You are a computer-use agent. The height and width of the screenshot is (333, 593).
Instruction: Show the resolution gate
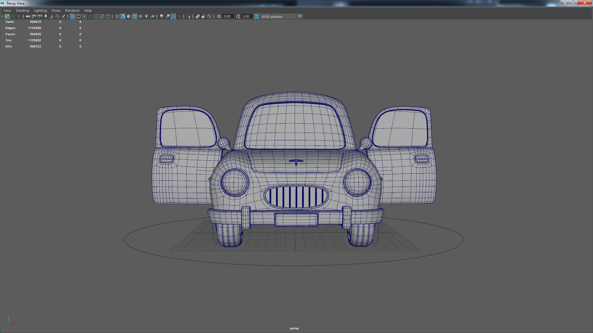click(x=84, y=16)
